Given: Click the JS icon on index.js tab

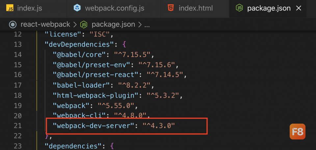Looking at the screenshot, I should point(10,8).
